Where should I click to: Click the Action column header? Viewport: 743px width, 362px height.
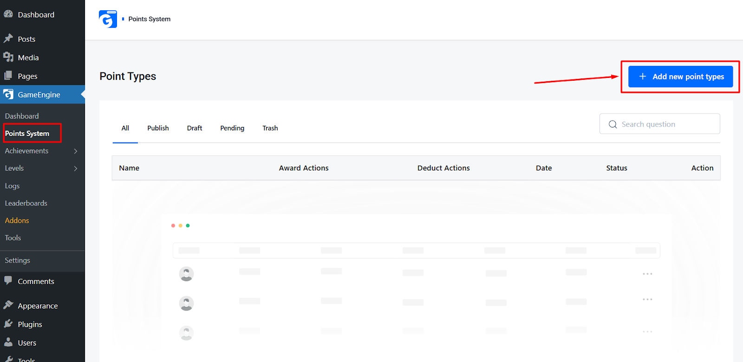[702, 168]
